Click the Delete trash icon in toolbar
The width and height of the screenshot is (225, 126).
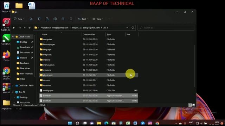point(71,19)
